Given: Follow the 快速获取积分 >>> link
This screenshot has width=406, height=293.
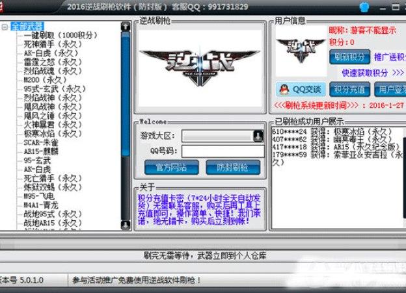Looking at the screenshot, I should click(373, 73).
